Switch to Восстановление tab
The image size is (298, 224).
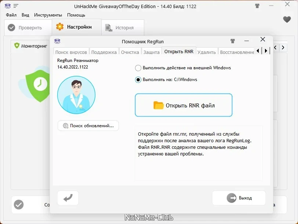click(x=237, y=52)
